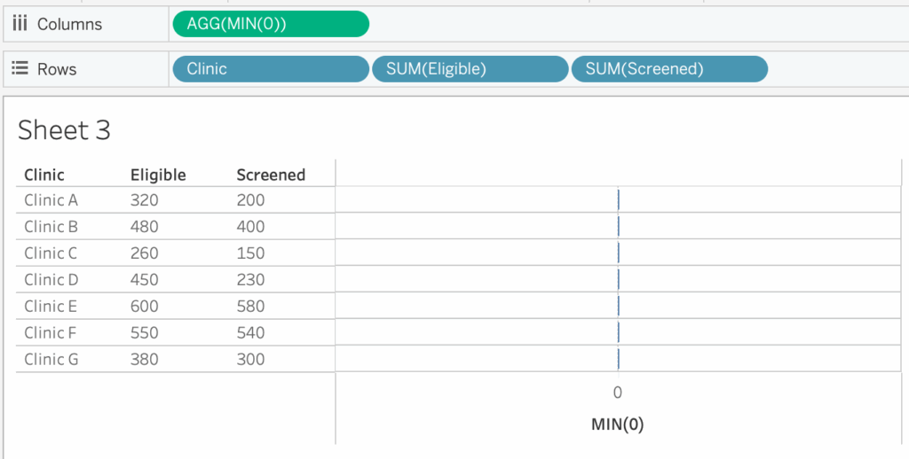Click the Eligible column header
The width and height of the screenshot is (909, 459).
(158, 175)
